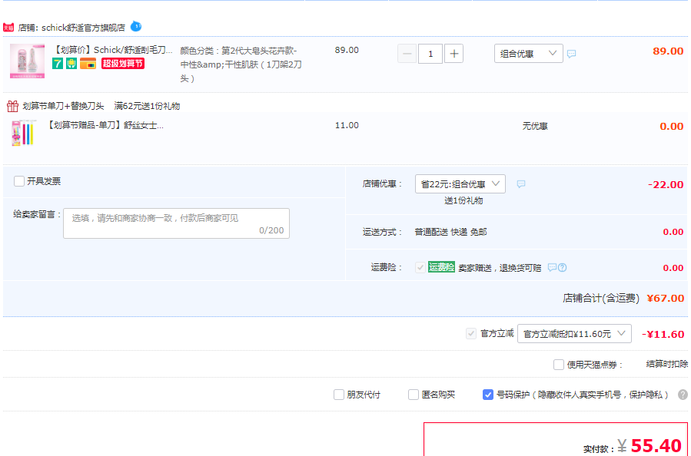Viewport: 691px width, 456px height.
Task: Click the green shield guarantee badge
Action: click(x=71, y=64)
